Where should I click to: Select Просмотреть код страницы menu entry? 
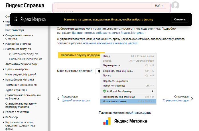pos(119,97)
